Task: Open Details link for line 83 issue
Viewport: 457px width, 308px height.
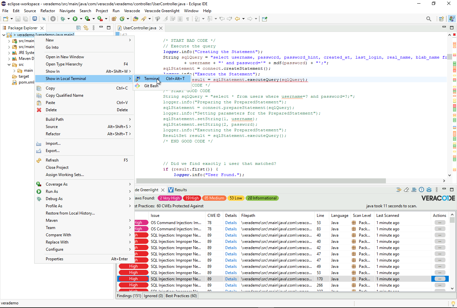Action: point(231,229)
